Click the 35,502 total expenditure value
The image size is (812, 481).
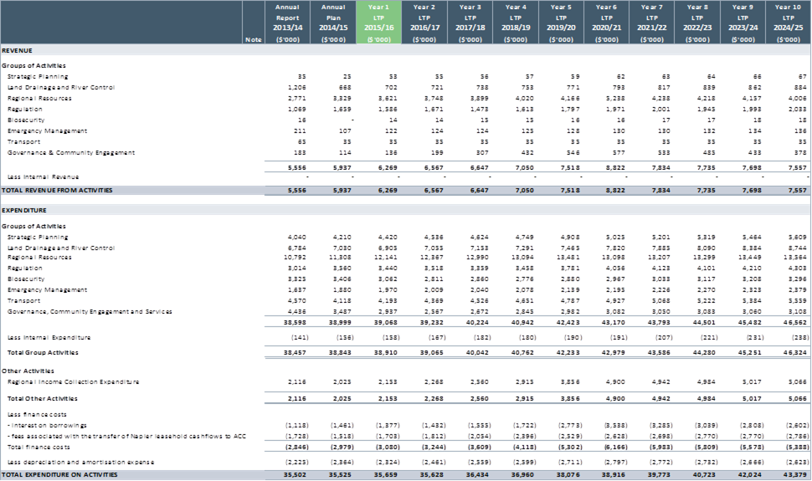(x=296, y=475)
